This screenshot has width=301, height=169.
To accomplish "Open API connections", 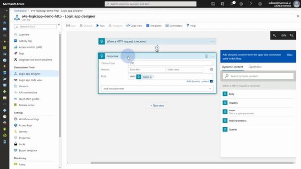I will pyautogui.click(x=28, y=92).
